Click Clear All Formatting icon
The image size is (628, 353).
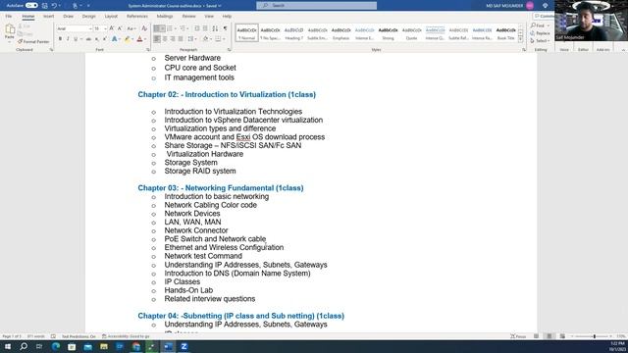(x=144, y=28)
